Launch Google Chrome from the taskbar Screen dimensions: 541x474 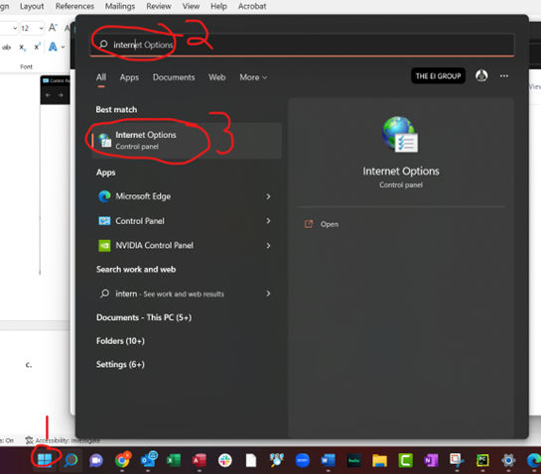point(122,460)
